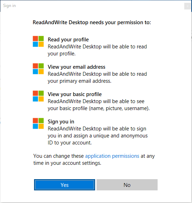Screen dimensions: 192x203
Task: Click the name, picture, username description text
Action: (x=99, y=105)
